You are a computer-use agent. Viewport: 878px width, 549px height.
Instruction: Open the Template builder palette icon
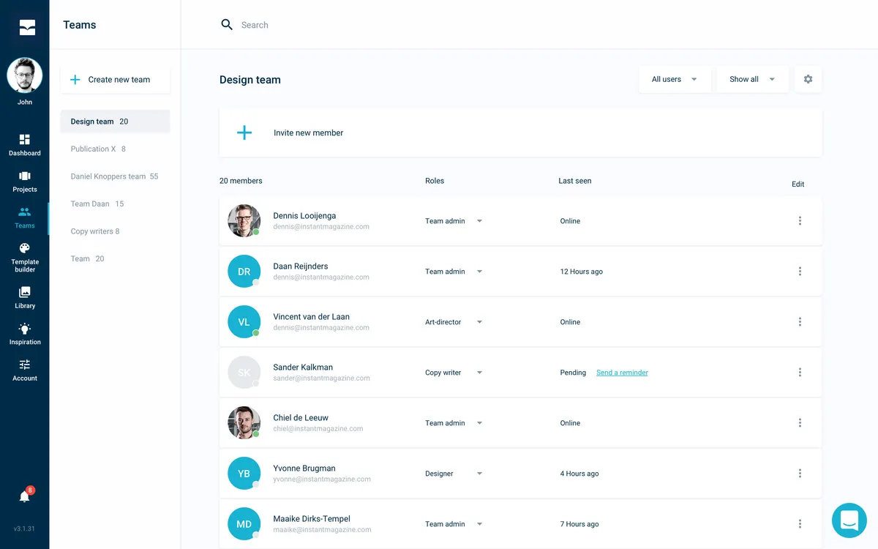tap(25, 248)
